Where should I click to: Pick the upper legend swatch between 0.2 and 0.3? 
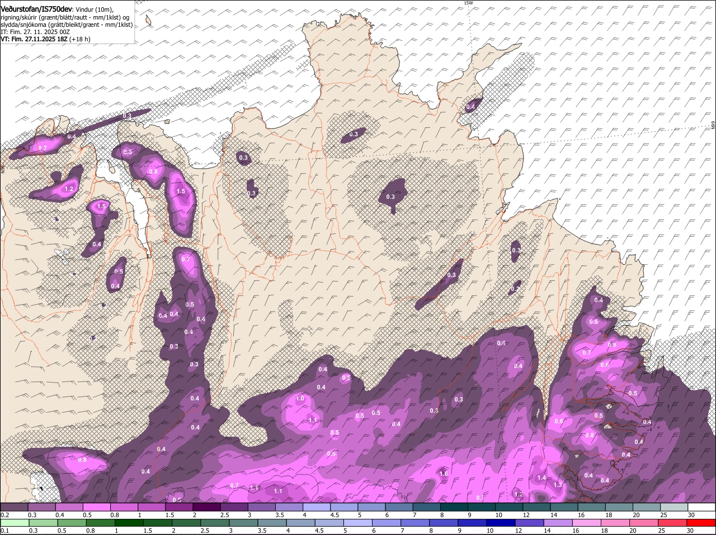coord(14,507)
